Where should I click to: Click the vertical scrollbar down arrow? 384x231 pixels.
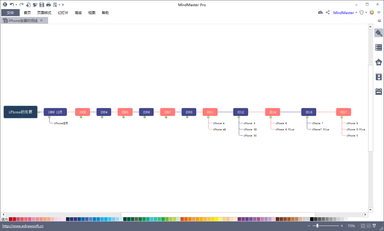[371, 210]
